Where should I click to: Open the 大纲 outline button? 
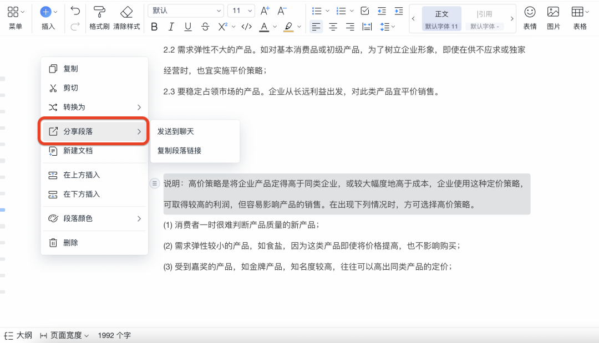click(x=18, y=335)
